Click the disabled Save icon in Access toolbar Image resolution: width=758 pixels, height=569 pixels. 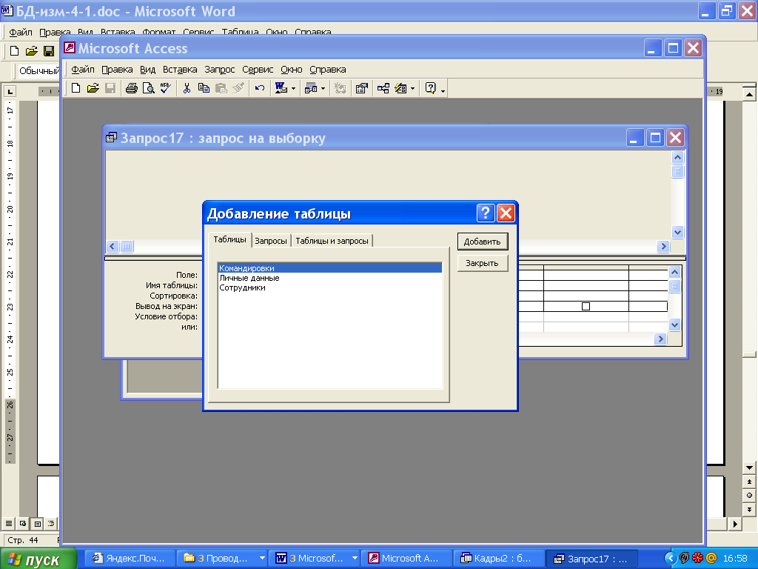click(x=110, y=88)
